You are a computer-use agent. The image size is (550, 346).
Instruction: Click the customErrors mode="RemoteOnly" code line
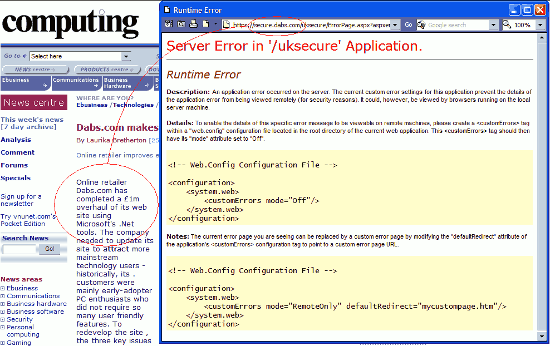click(x=355, y=307)
